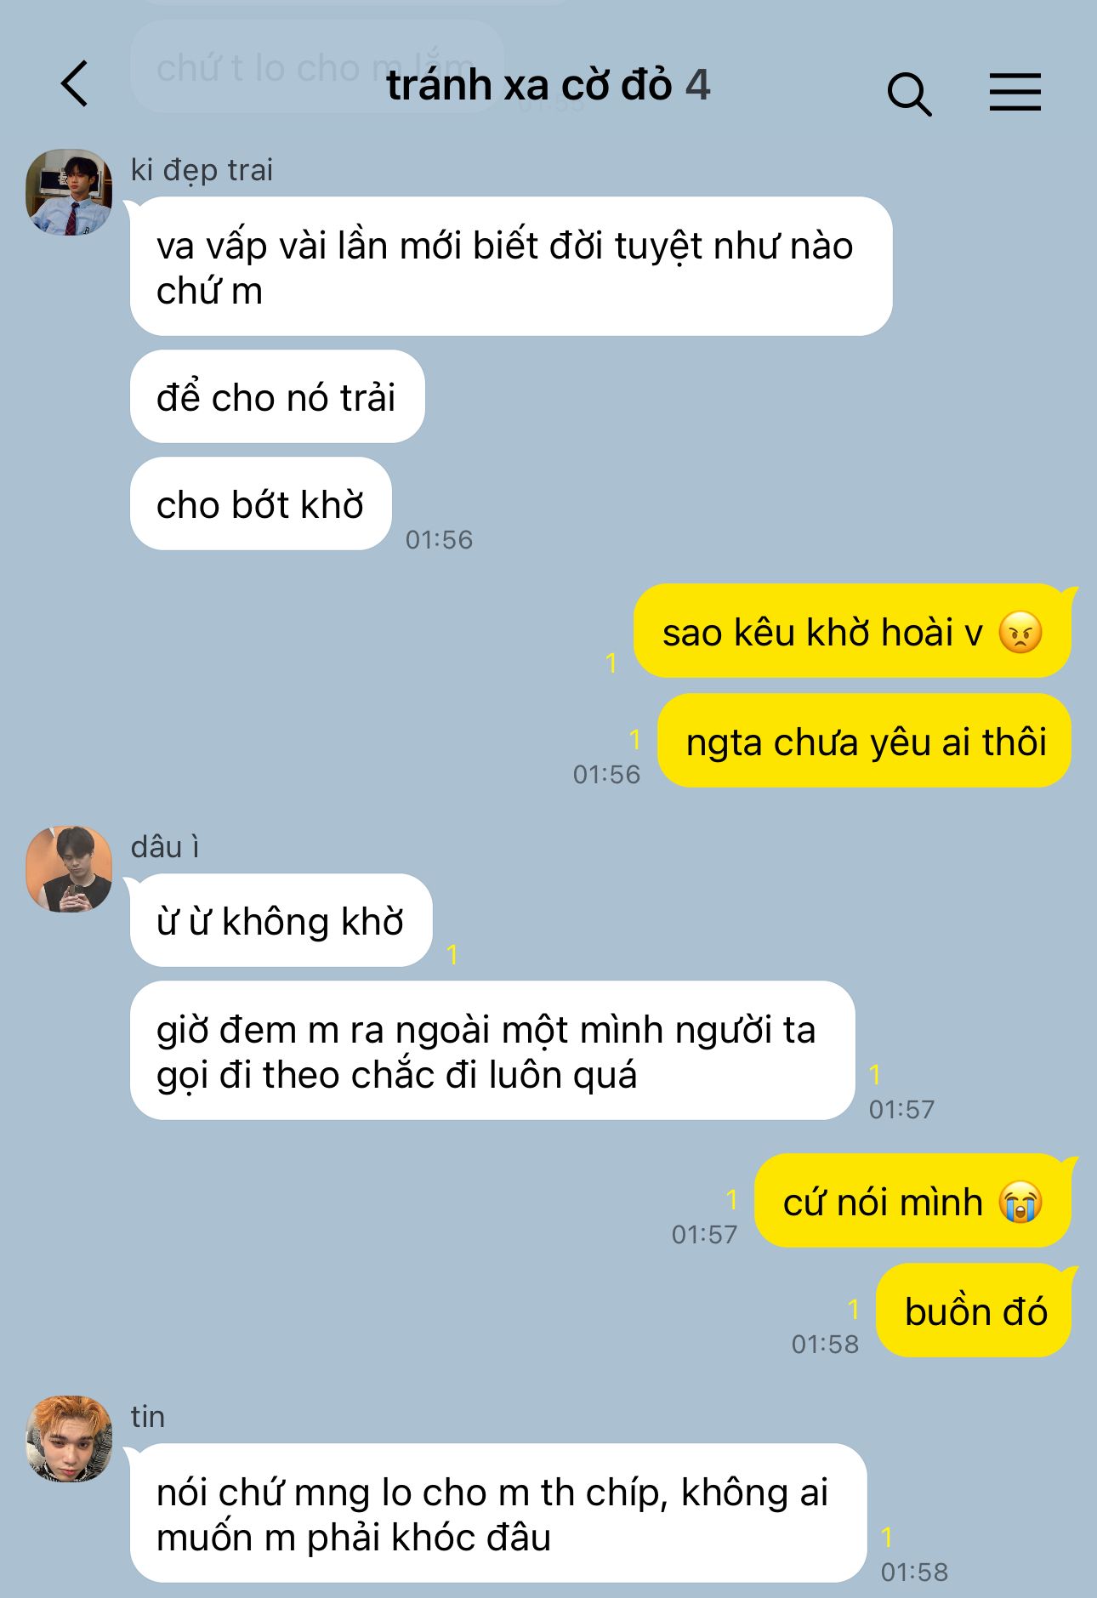Tap the back arrow icon
This screenshot has width=1097, height=1598.
click(x=75, y=84)
